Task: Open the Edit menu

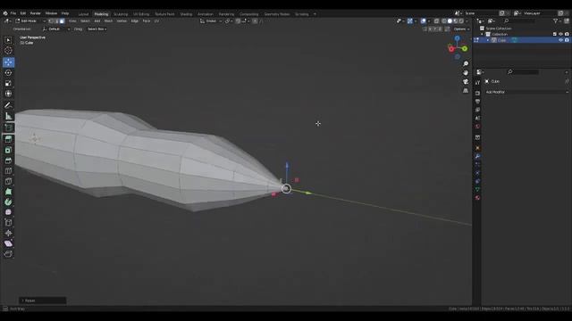Action: (23, 13)
